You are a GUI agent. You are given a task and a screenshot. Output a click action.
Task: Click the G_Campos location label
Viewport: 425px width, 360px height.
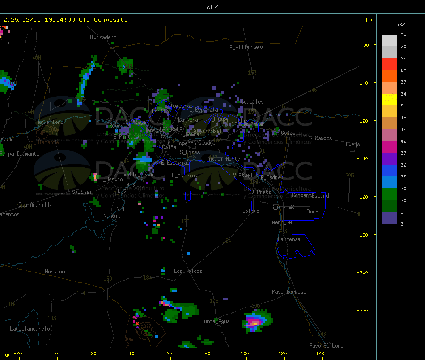321,138
